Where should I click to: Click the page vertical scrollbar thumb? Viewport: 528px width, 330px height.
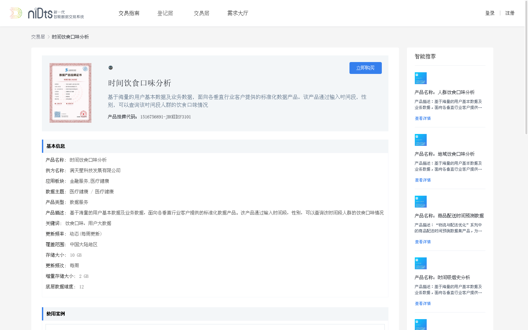click(x=526, y=68)
